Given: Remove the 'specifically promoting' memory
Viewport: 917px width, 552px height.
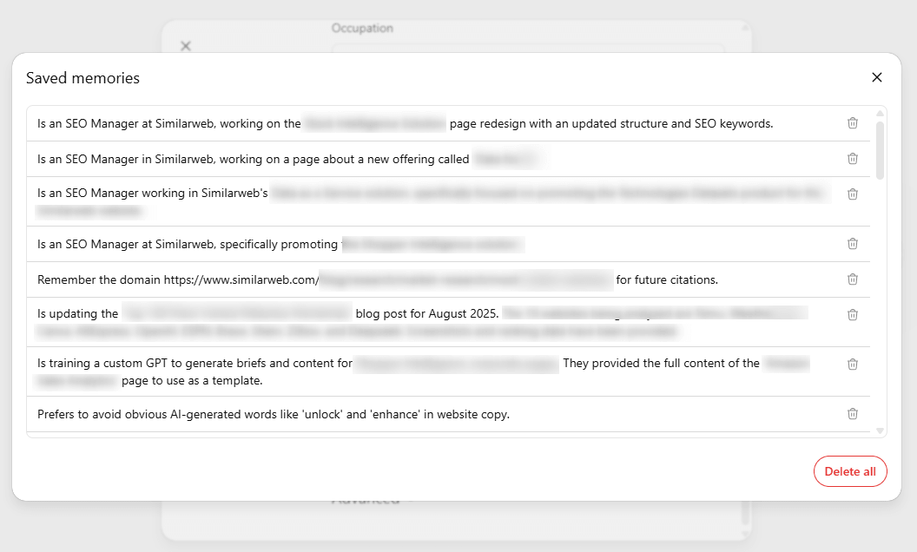Looking at the screenshot, I should tap(853, 244).
